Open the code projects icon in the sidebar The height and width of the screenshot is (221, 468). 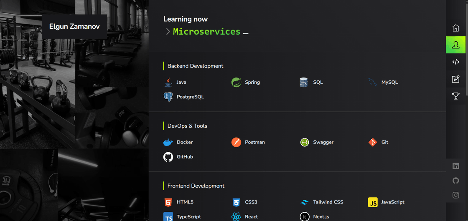tap(455, 62)
